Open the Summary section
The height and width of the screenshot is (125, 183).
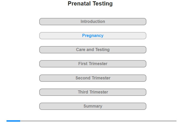coord(93,106)
